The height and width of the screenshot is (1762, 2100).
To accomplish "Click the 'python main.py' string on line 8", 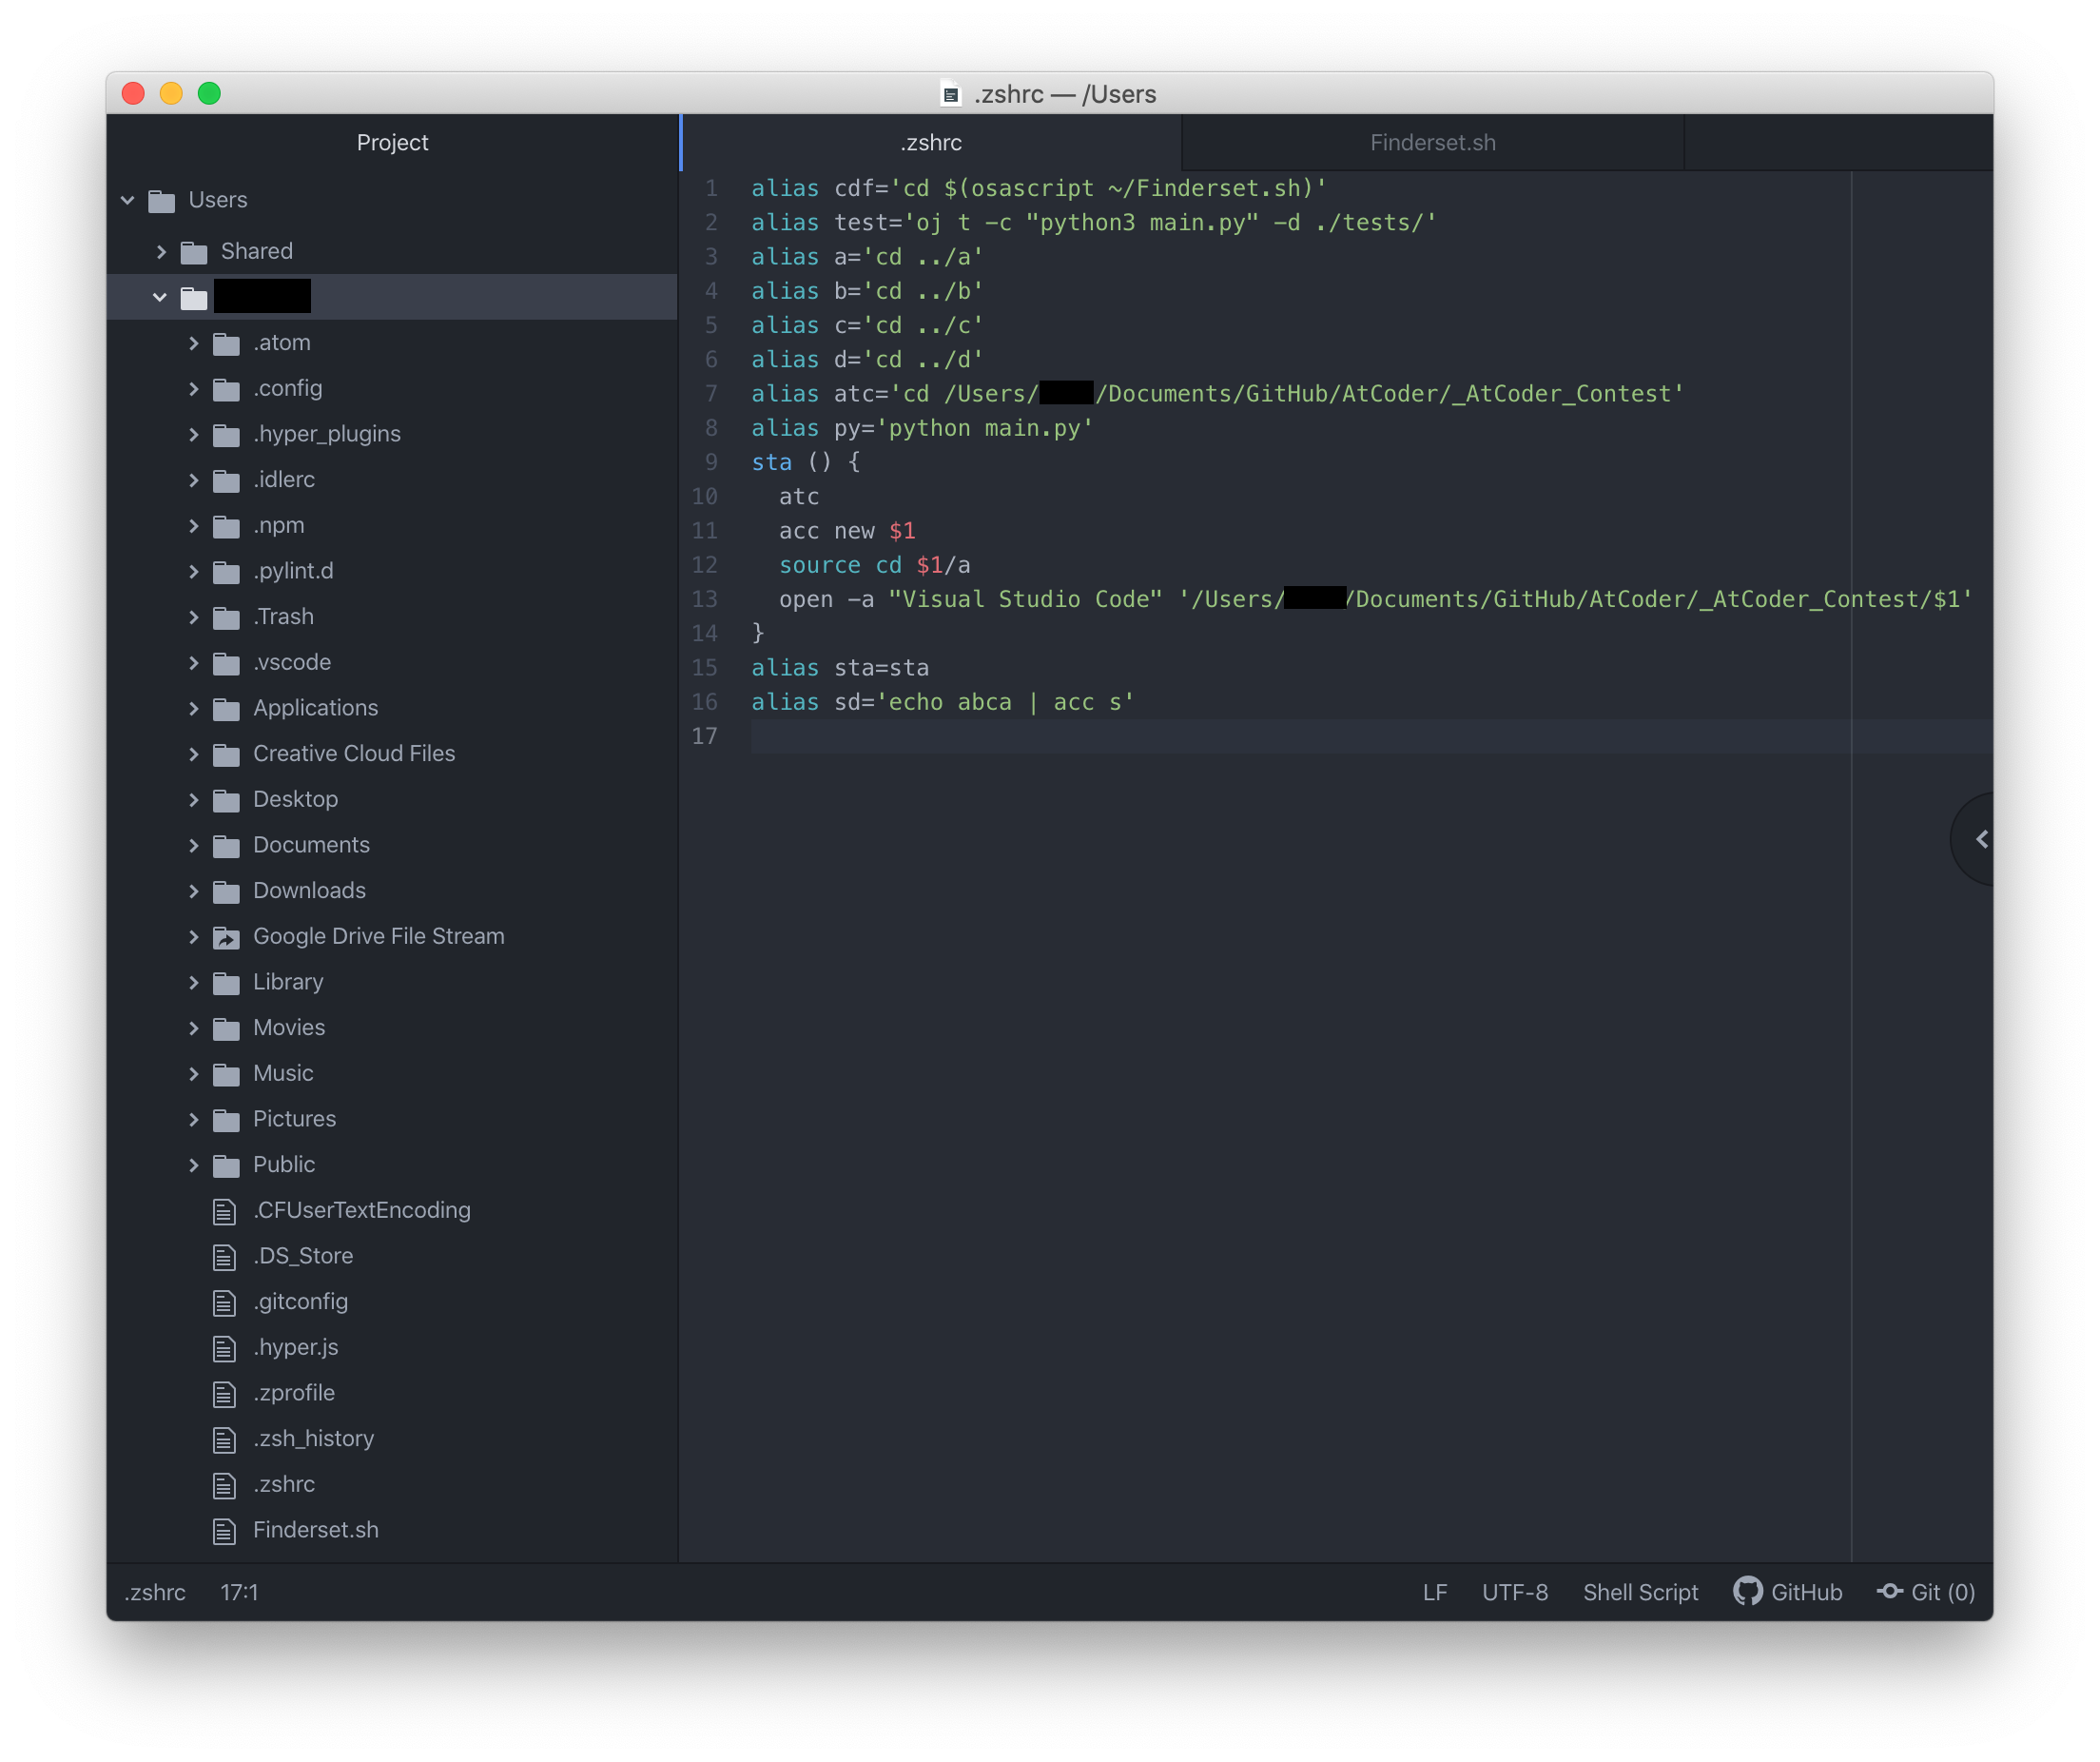I will click(x=985, y=428).
